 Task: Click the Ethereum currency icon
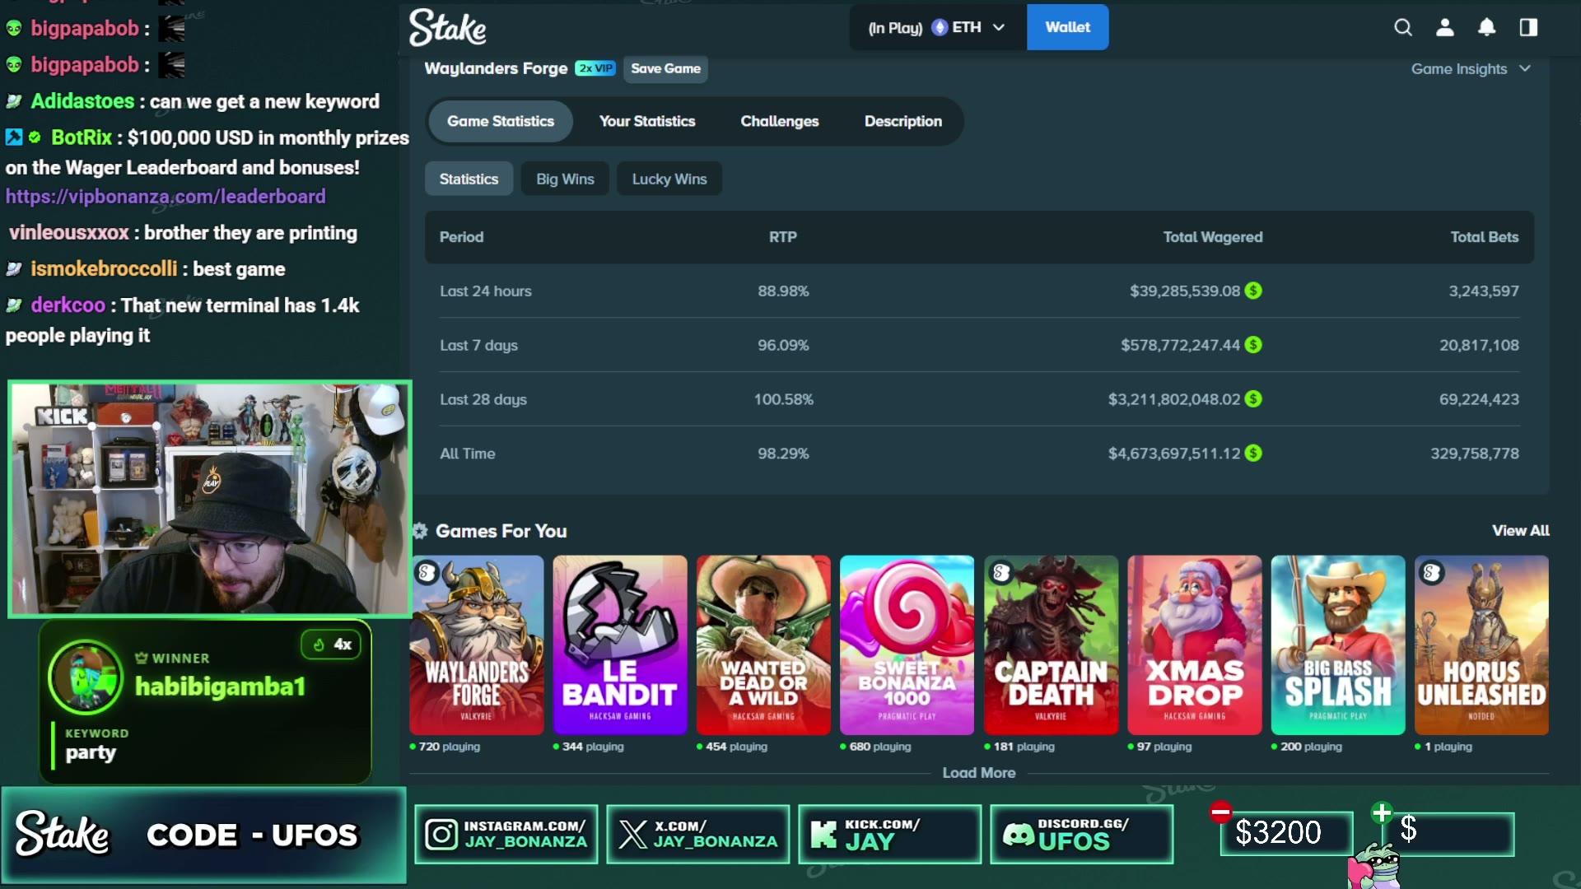pos(940,27)
